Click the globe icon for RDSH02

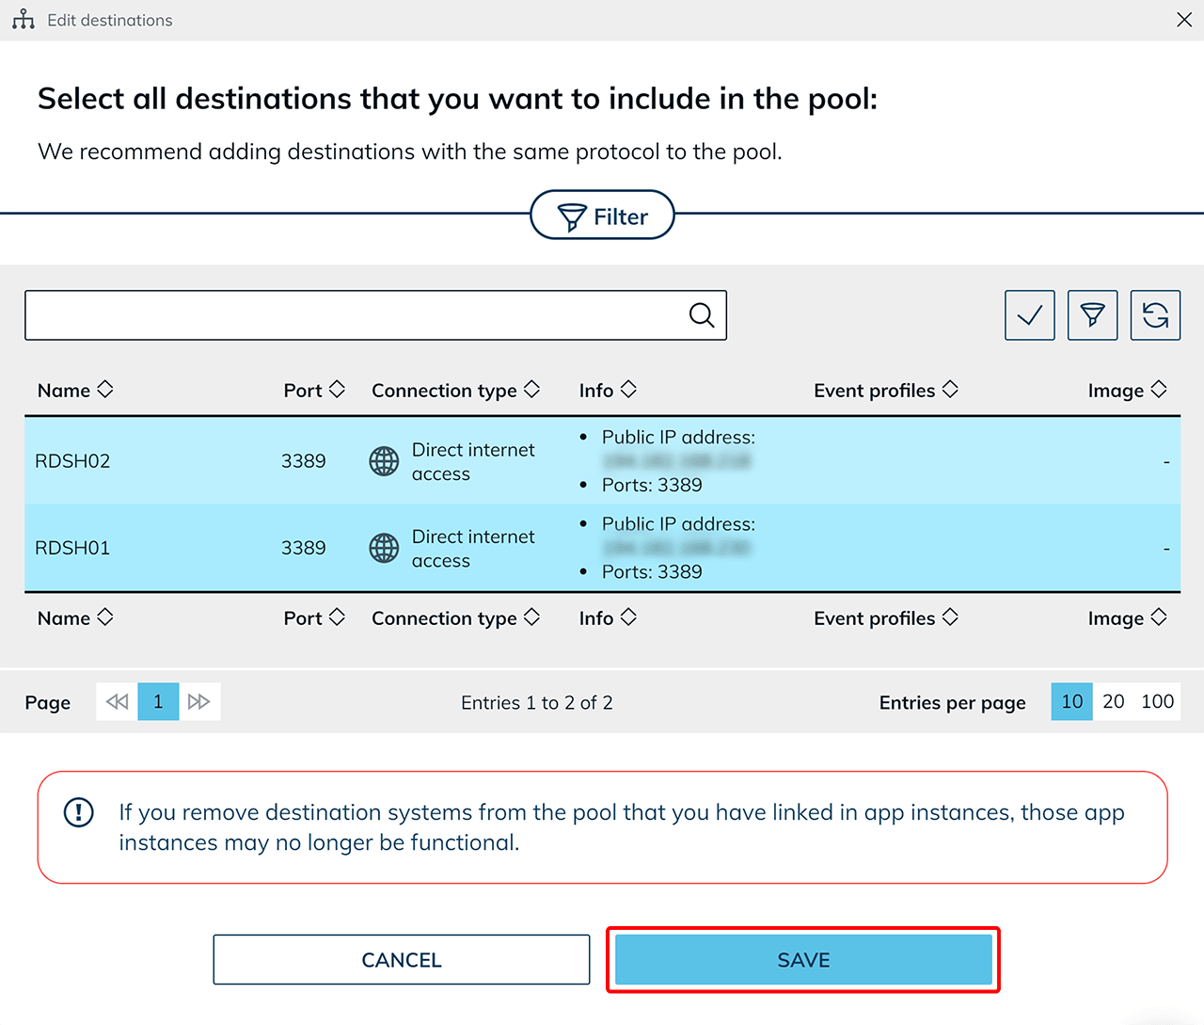pos(384,461)
